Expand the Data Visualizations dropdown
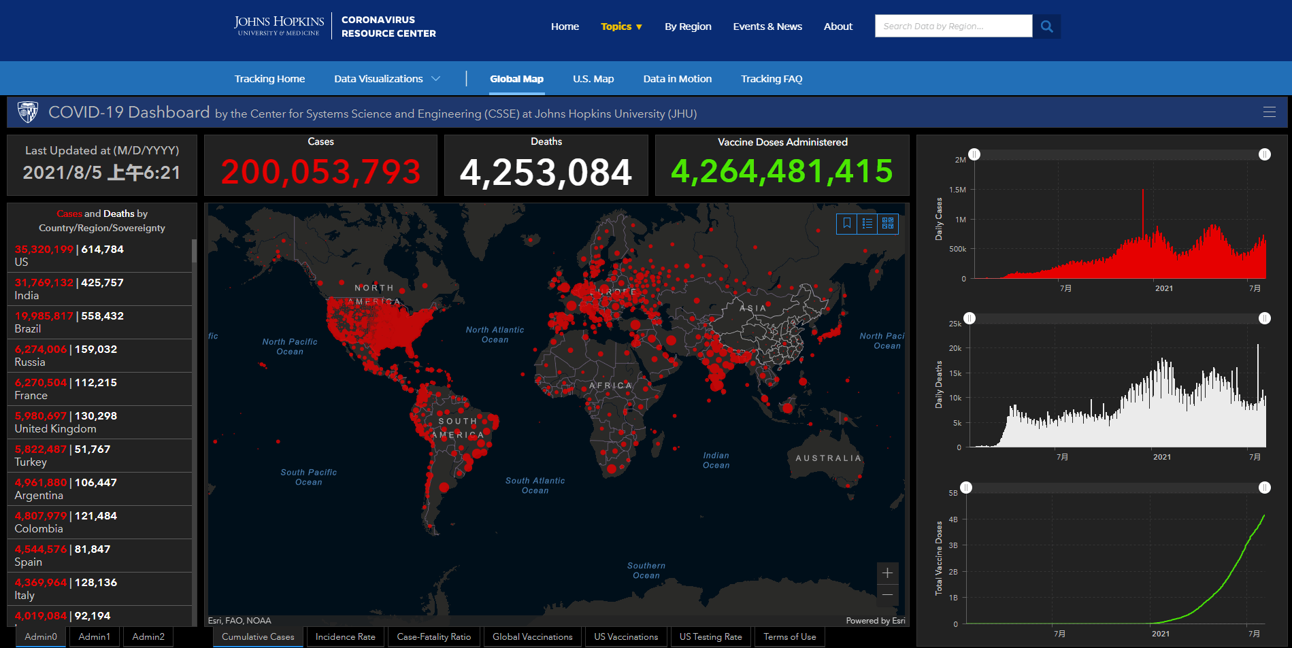This screenshot has height=648, width=1292. tap(386, 79)
